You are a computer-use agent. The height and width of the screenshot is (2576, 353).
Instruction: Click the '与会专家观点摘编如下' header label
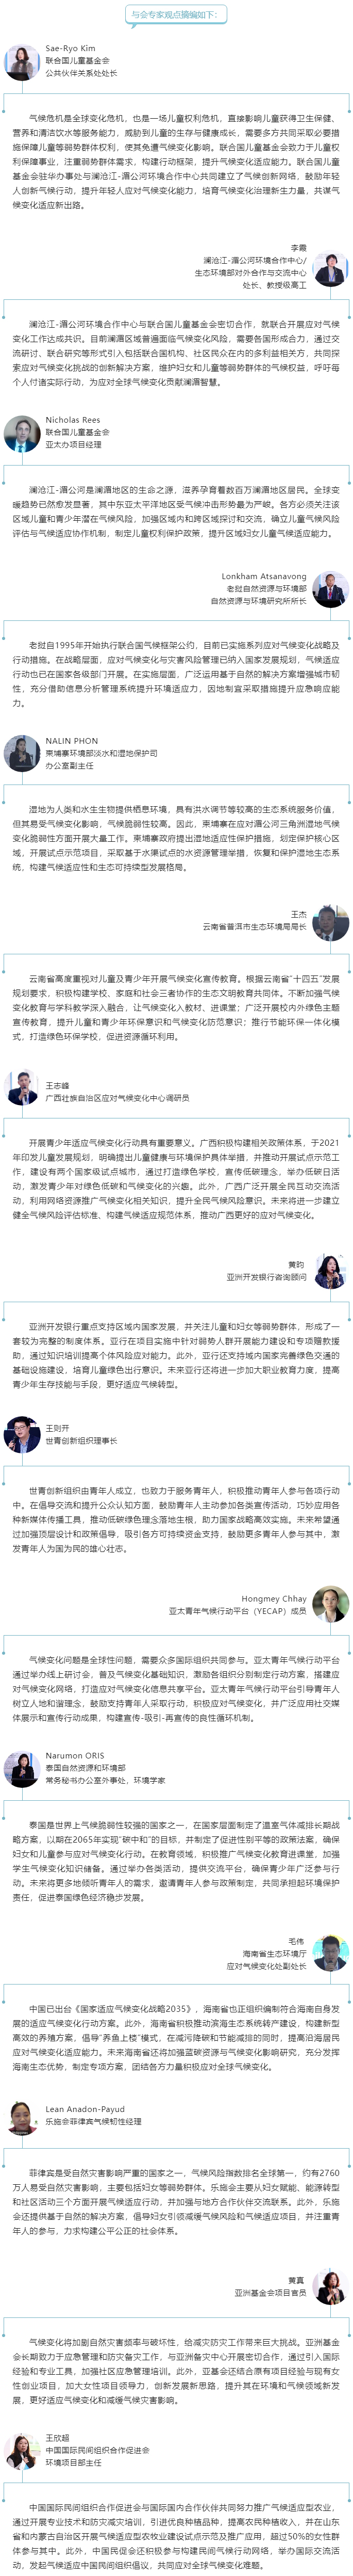[x=177, y=15]
